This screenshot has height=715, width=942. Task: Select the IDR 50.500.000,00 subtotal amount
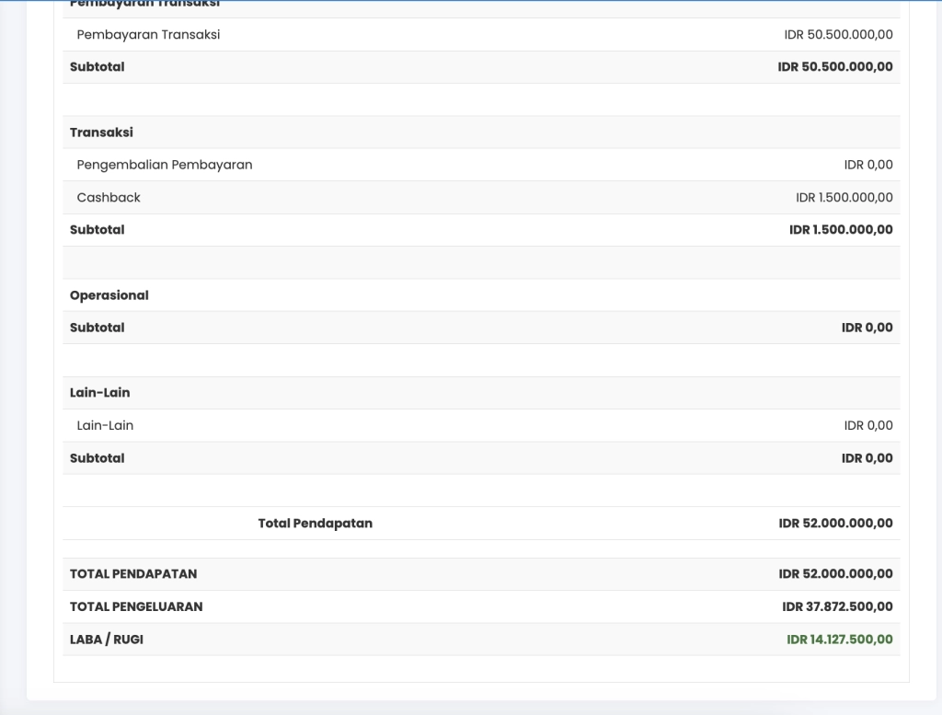pyautogui.click(x=835, y=66)
